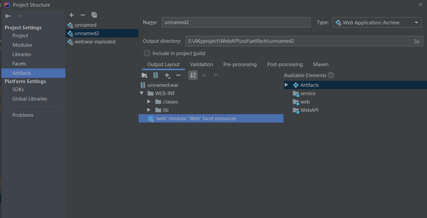Copy the selected artifact with the duplicate icon
This screenshot has height=218, width=427.
click(x=94, y=15)
